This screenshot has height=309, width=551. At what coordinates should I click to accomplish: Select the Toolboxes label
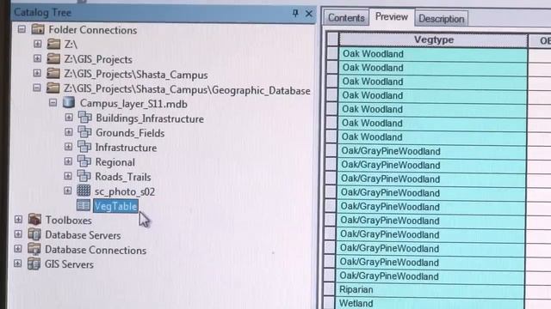click(x=69, y=221)
